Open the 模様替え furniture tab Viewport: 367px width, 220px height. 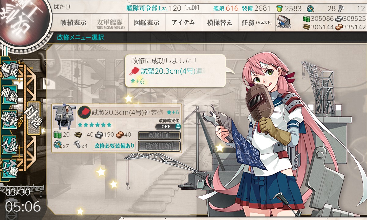[x=220, y=23]
